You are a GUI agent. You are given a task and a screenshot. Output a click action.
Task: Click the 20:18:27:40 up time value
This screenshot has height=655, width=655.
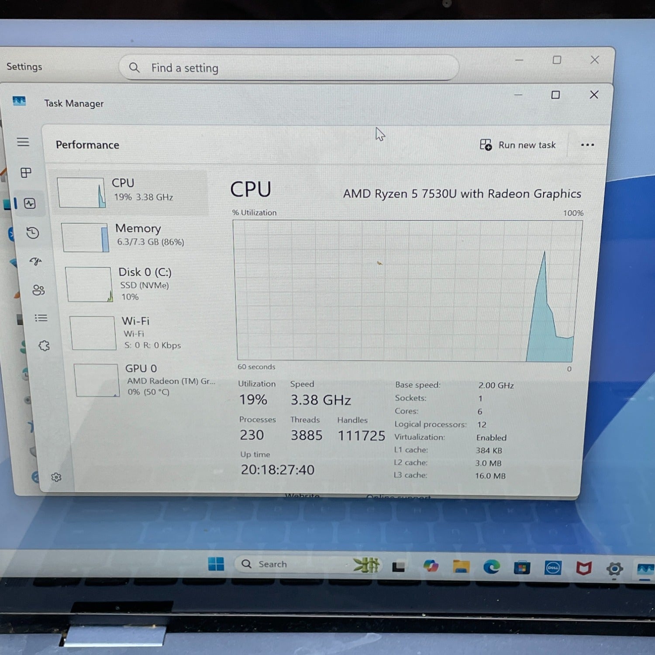[278, 470]
